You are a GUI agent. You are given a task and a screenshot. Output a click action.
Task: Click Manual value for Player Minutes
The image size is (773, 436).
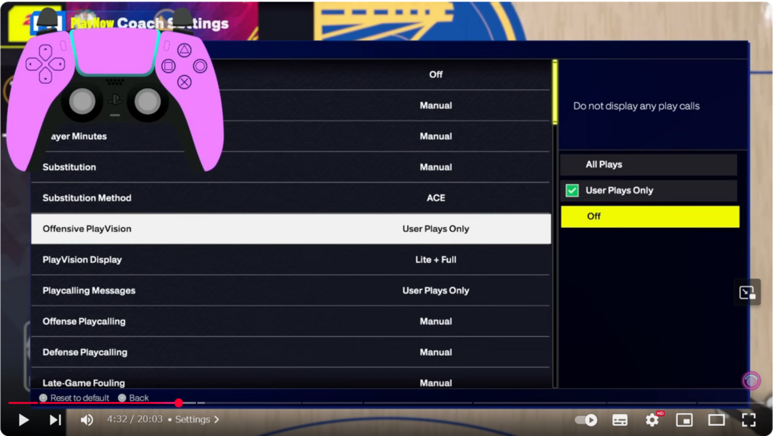(x=436, y=136)
